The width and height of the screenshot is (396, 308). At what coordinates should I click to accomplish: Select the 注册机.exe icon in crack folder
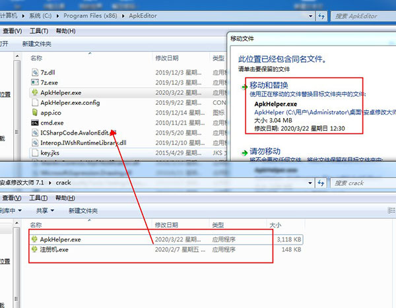pyautogui.click(x=34, y=250)
